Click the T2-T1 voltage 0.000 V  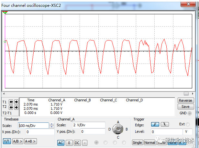pos(56,113)
